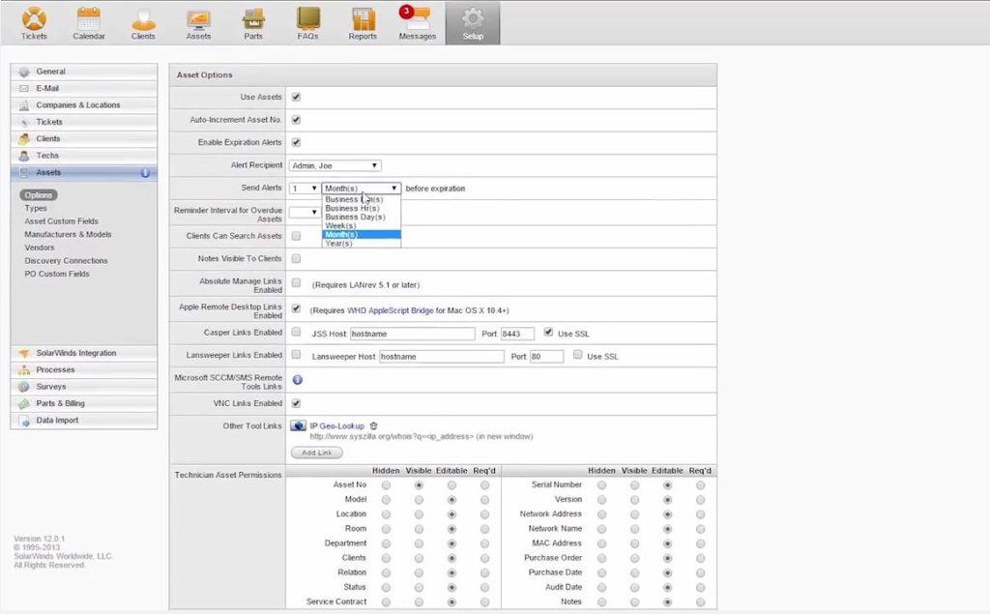The image size is (990, 614).
Task: Click the Companies & Locations building icon
Action: point(24,105)
